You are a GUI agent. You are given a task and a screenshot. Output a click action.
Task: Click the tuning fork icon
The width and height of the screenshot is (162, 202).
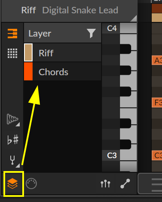pos(12,160)
